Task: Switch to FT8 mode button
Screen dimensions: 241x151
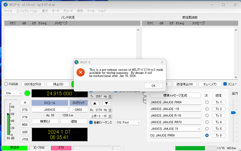Action: 25,110
